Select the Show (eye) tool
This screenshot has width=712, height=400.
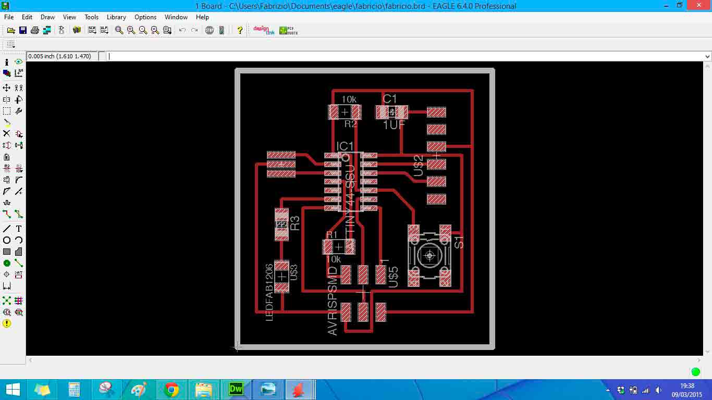(19, 62)
